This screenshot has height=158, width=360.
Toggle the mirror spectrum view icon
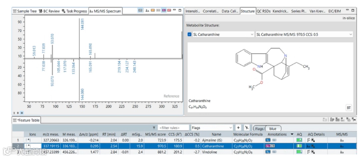[140, 11]
